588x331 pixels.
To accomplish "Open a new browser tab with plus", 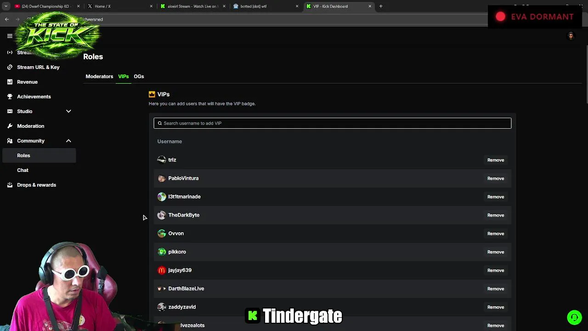I will point(381,6).
